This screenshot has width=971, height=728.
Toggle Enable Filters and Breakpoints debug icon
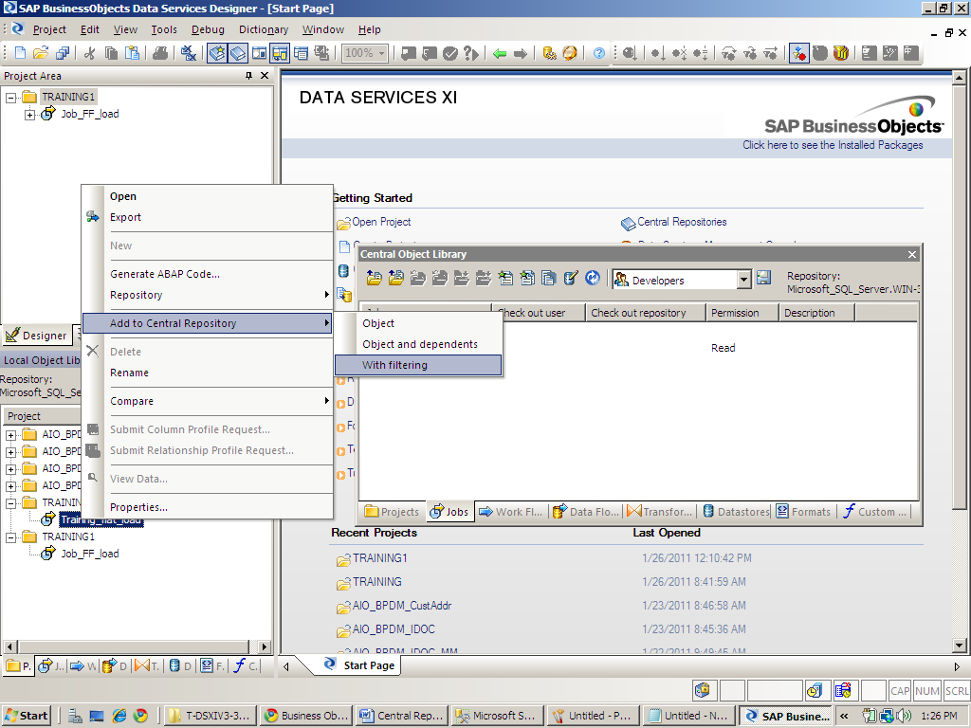pyautogui.click(x=798, y=53)
